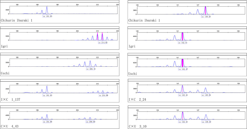Click the 'sz 142.31' size label

click(182, 43)
